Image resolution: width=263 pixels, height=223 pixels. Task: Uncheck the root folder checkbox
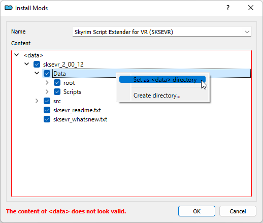57,83
